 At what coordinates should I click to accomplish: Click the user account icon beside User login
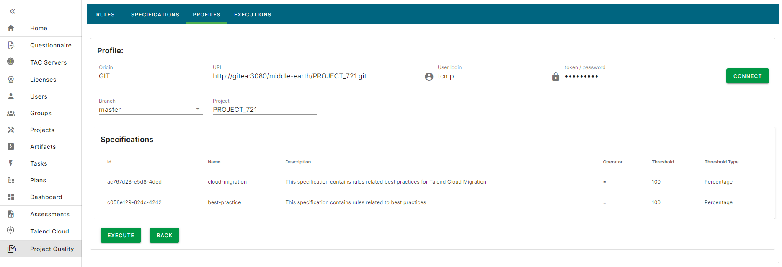[429, 77]
